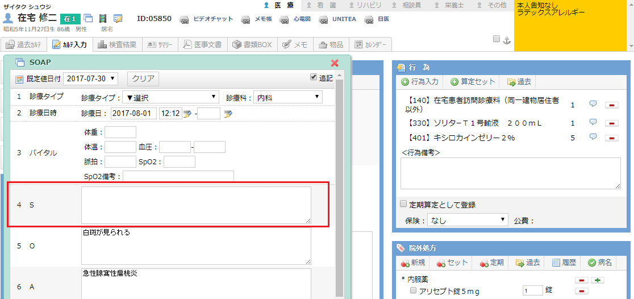Open the 物品 tab
Viewport: 634px width, 299px height.
(331, 44)
